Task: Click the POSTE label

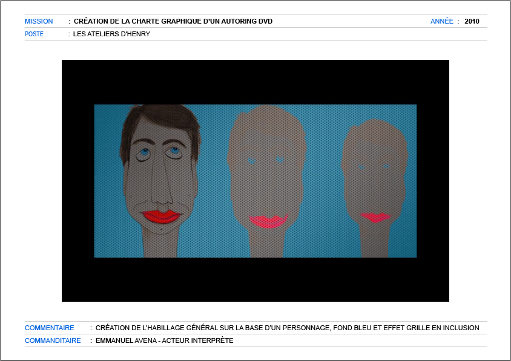Action: pos(34,34)
